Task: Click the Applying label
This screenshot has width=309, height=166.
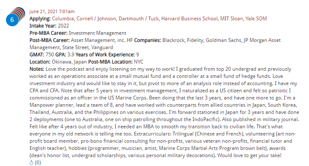Action: pyautogui.click(x=40, y=19)
